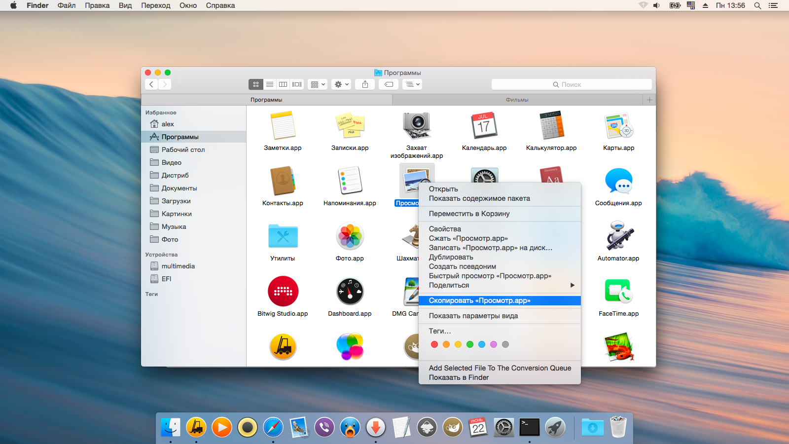The height and width of the screenshot is (444, 789).
Task: Click the Share toolbar icon in Finder
Action: (x=365, y=84)
